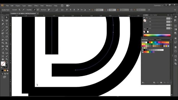Image resolution: width=178 pixels, height=100 pixels.
Task: Open the File menu
Action: click(x=7, y=6)
